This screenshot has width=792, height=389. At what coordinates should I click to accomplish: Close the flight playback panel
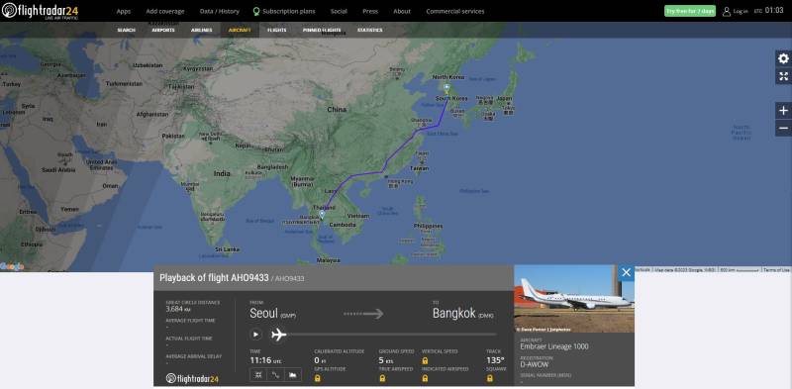click(627, 273)
